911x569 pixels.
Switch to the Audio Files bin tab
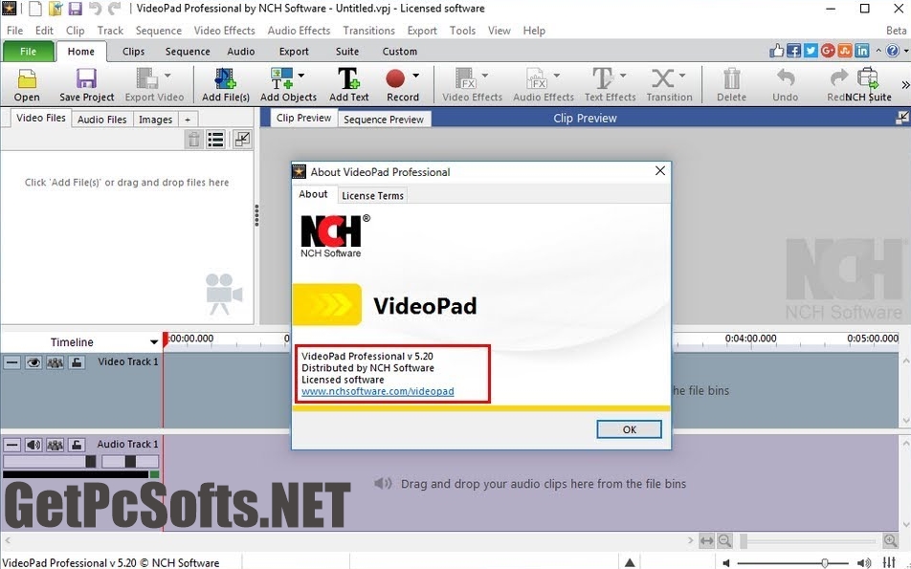click(x=101, y=119)
